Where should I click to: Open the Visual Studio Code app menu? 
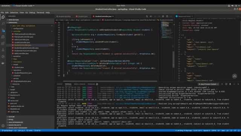[x=24, y=6]
